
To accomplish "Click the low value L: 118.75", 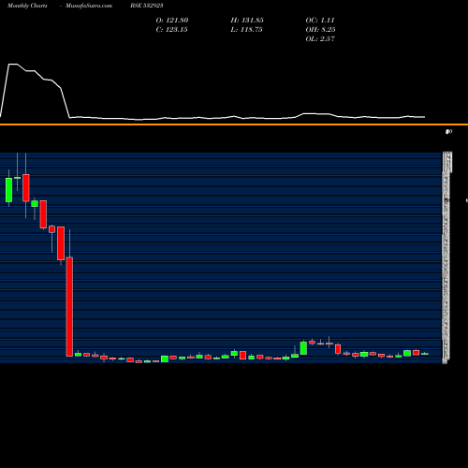I will tap(246, 30).
